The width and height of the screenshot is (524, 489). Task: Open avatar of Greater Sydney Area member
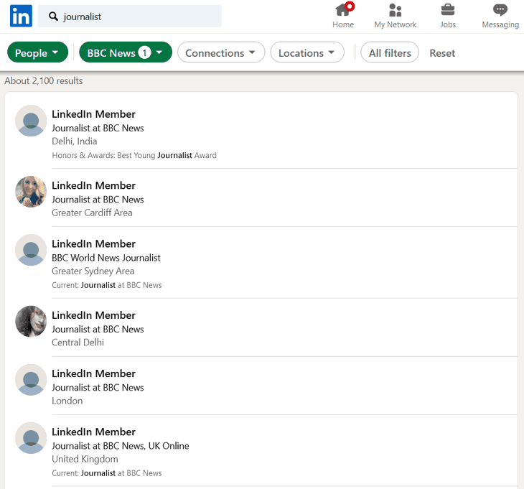31,250
